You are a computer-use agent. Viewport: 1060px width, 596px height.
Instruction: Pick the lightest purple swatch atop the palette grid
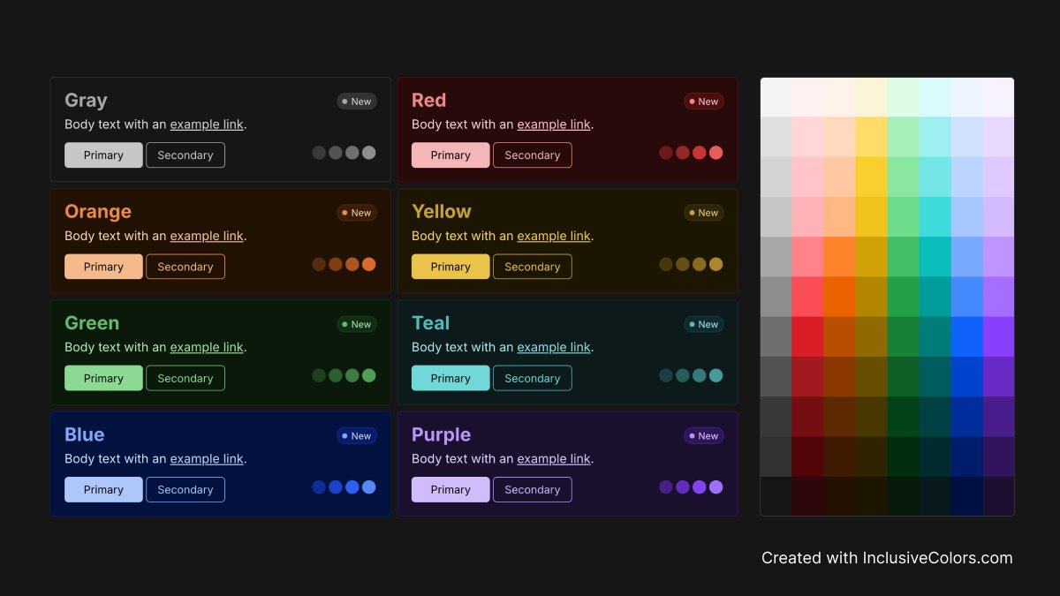pos(998,97)
